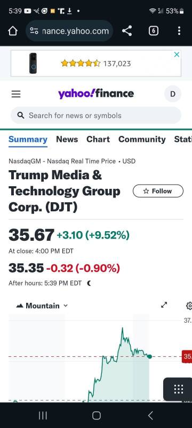
Task: Open the tab switcher showing 6 tabs
Action: [154, 31]
